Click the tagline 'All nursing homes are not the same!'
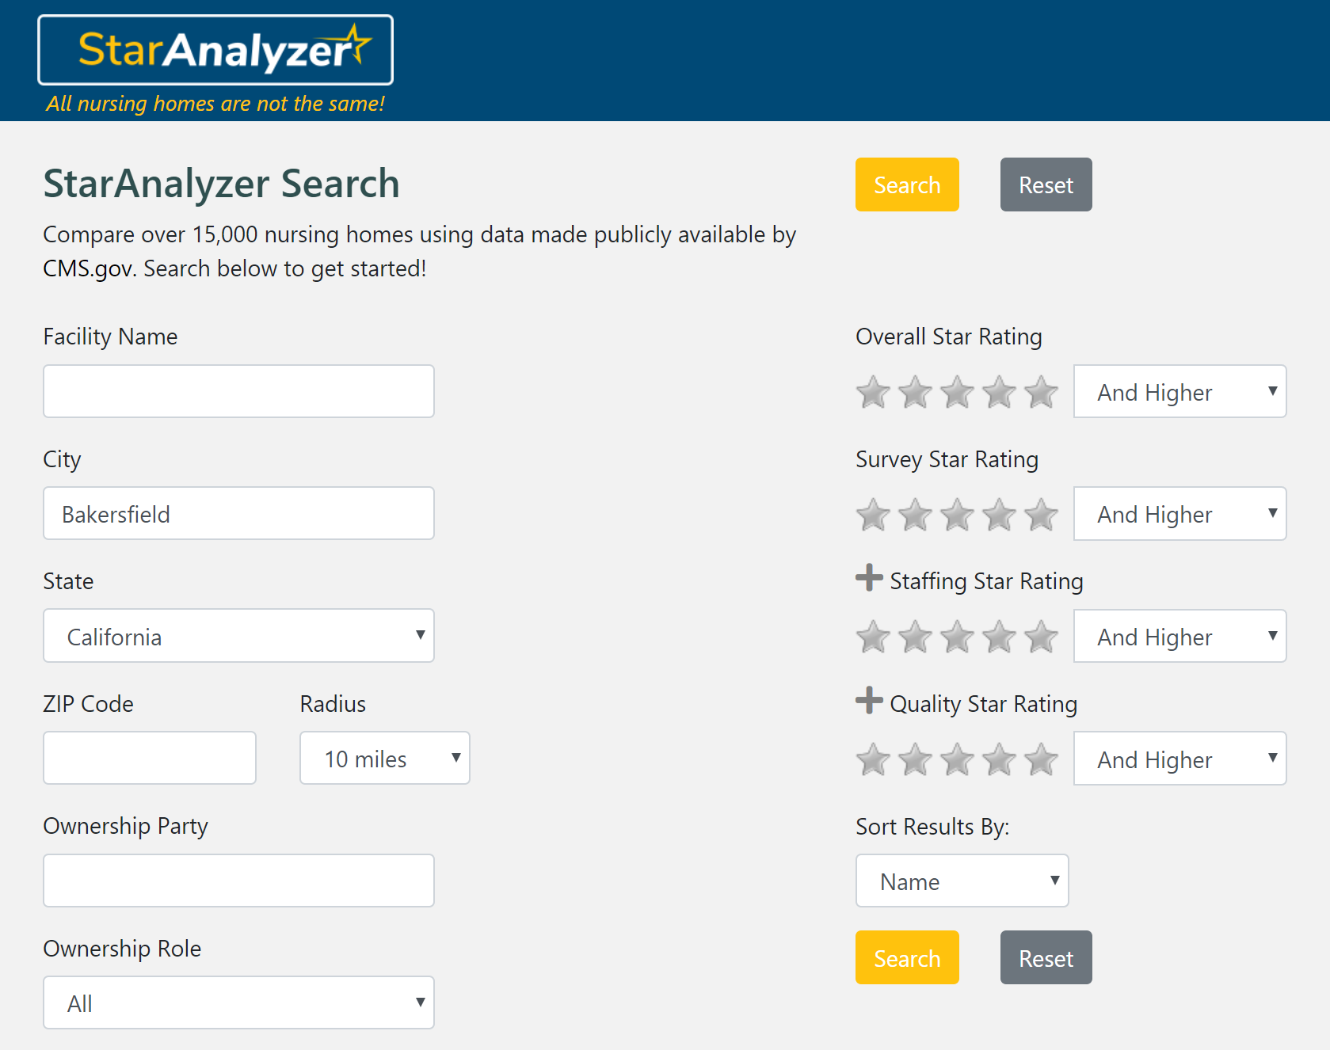 coord(215,104)
